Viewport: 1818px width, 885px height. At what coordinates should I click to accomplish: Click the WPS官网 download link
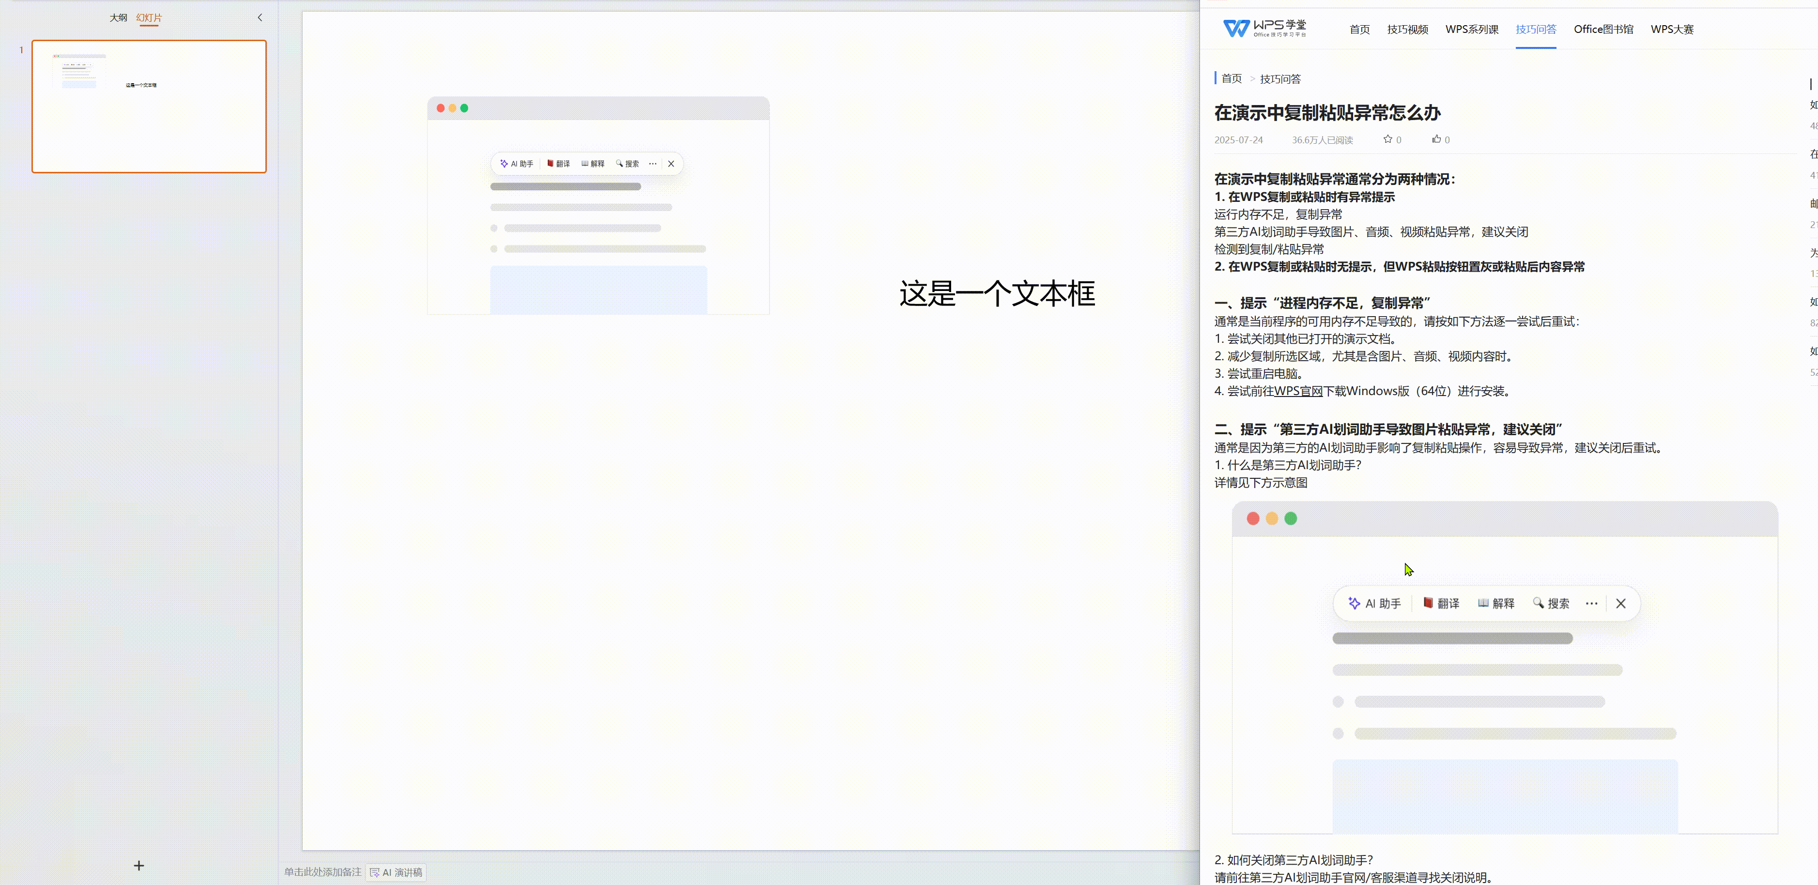pos(1298,390)
